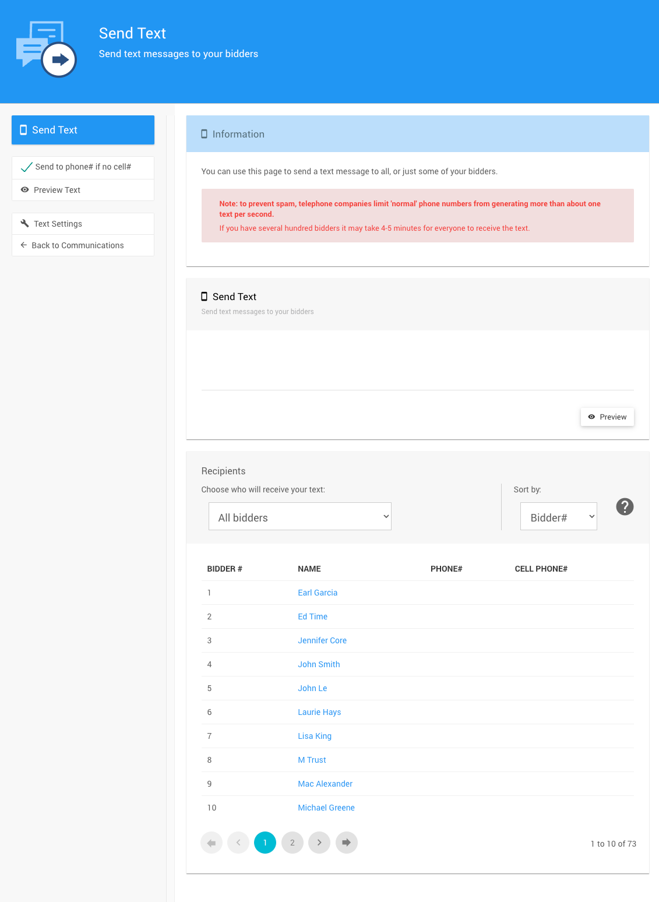Go to the last page arrow
This screenshot has width=659, height=902.
click(x=347, y=843)
